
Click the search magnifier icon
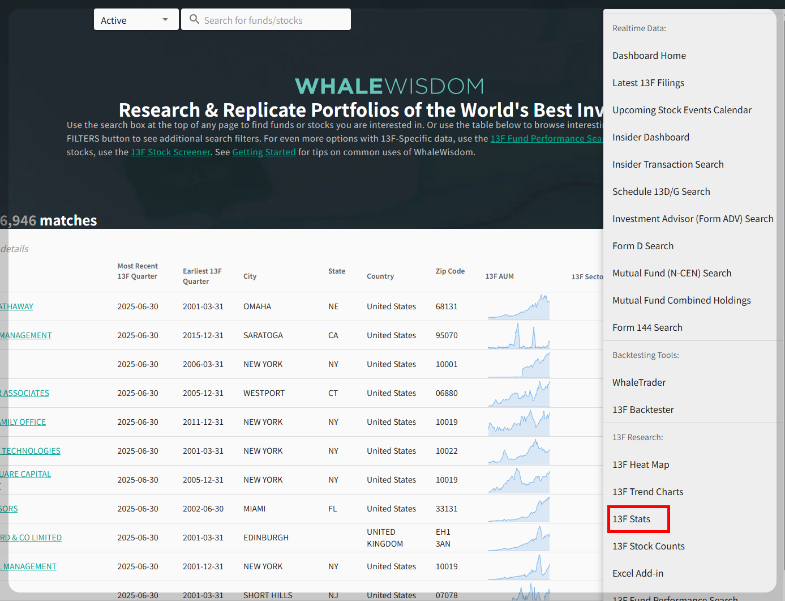click(194, 19)
